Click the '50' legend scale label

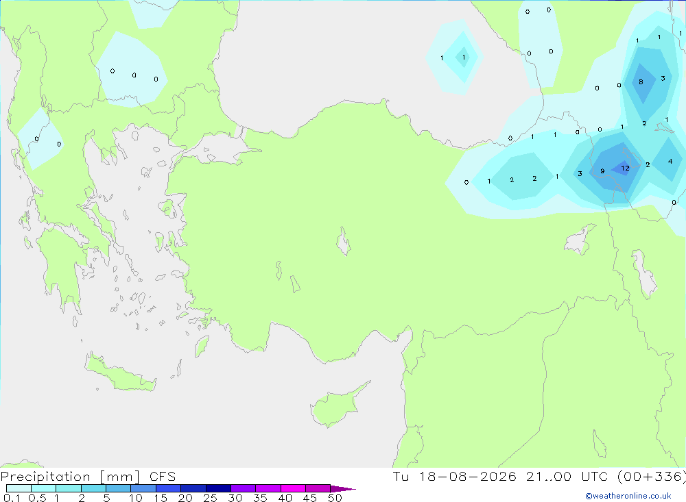click(335, 498)
